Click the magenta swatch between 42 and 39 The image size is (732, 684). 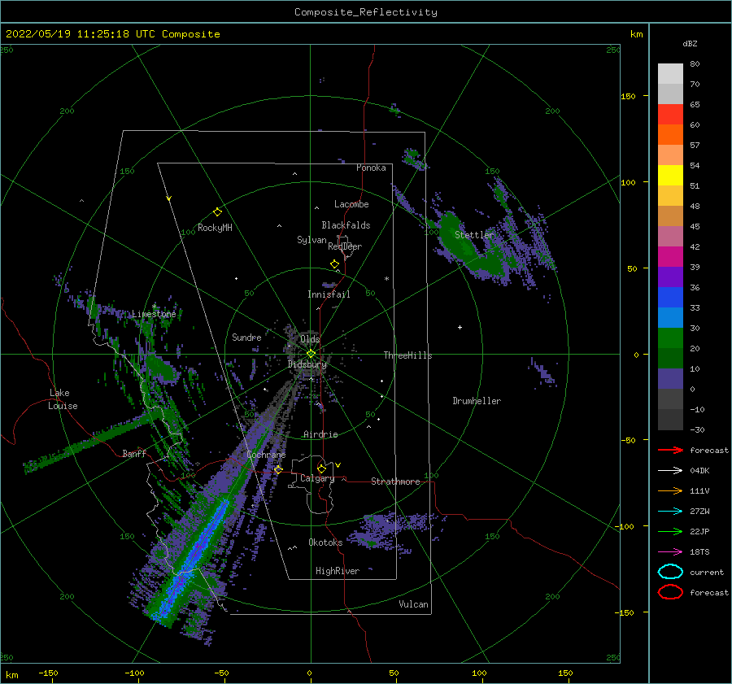(670, 257)
